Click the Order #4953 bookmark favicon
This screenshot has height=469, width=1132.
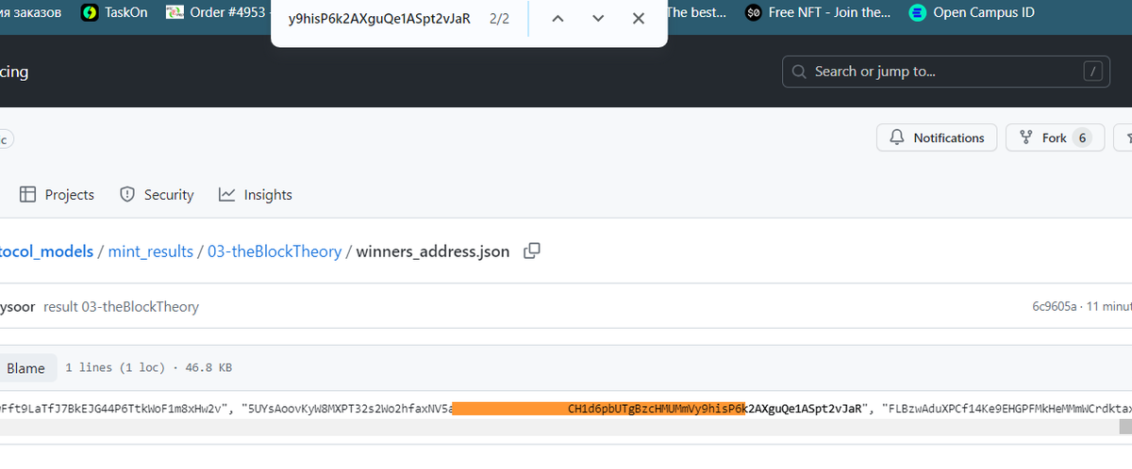(x=175, y=12)
